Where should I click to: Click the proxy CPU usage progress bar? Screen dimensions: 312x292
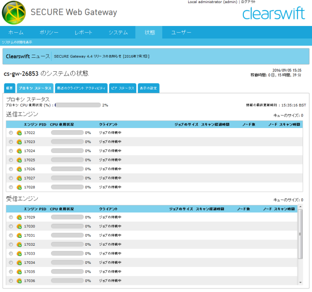click(78, 105)
